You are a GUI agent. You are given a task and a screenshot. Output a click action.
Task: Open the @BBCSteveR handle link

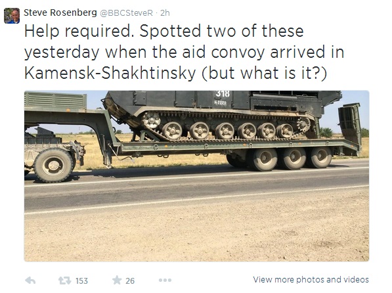126,13
